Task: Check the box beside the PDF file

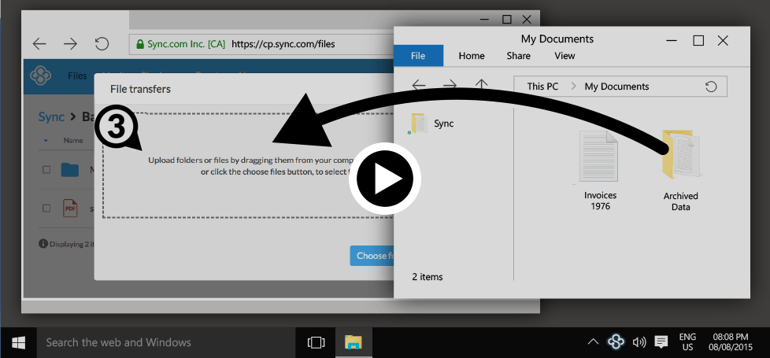Action: click(x=46, y=209)
